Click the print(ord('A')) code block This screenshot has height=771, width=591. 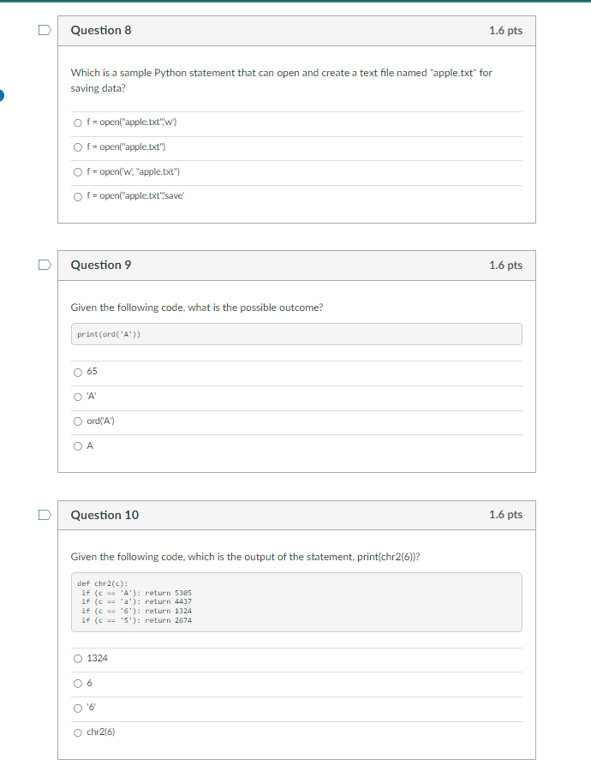pyautogui.click(x=295, y=333)
